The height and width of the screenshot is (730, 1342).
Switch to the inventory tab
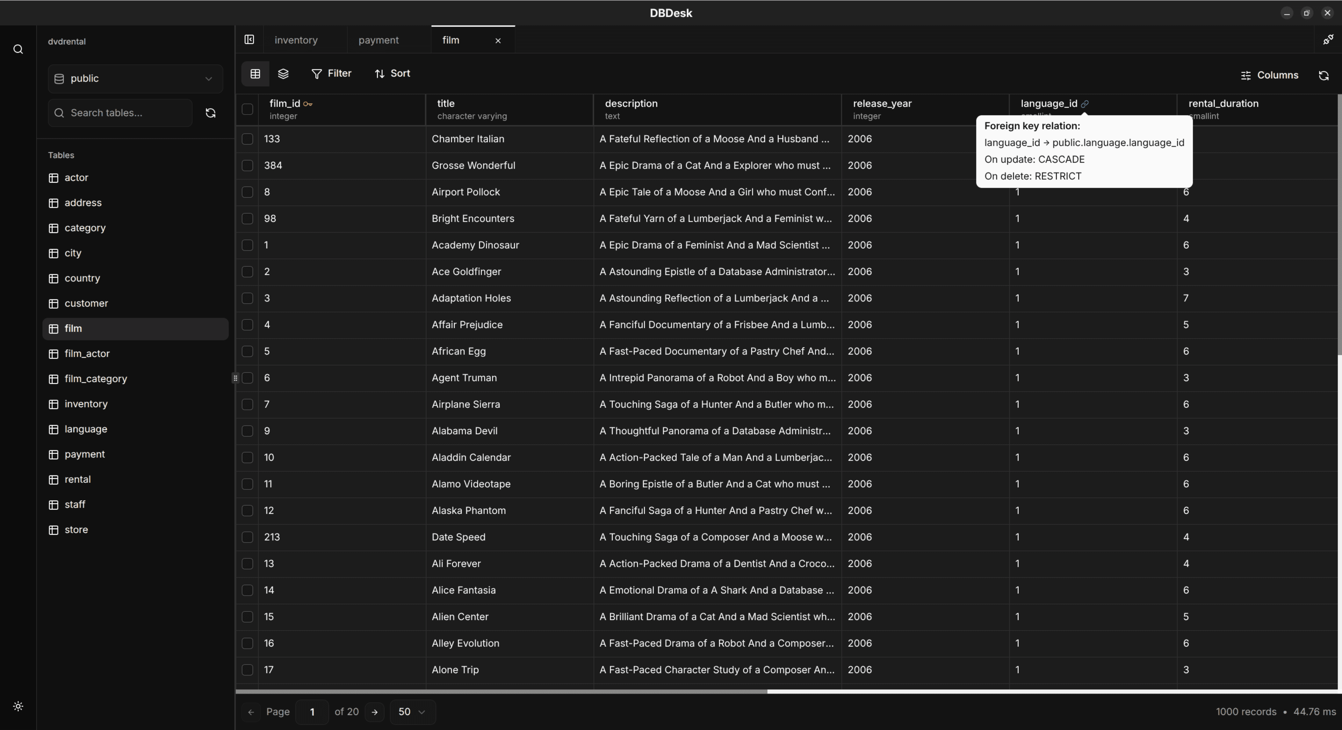point(296,40)
